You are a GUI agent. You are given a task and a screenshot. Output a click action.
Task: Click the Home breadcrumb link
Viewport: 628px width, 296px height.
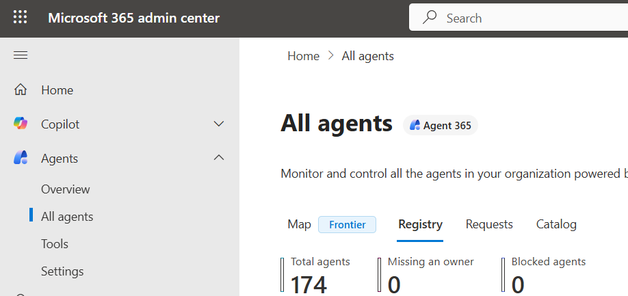click(x=304, y=56)
